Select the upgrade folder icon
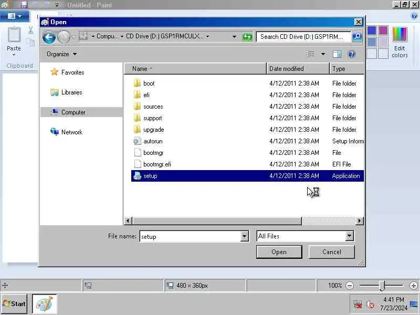Screen dimensions: 420x315 point(137,129)
